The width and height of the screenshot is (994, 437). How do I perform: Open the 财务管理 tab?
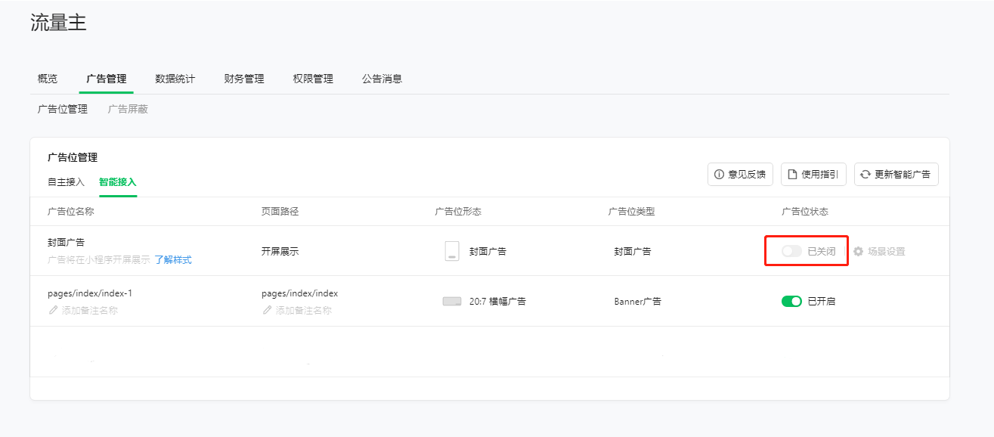tap(244, 79)
